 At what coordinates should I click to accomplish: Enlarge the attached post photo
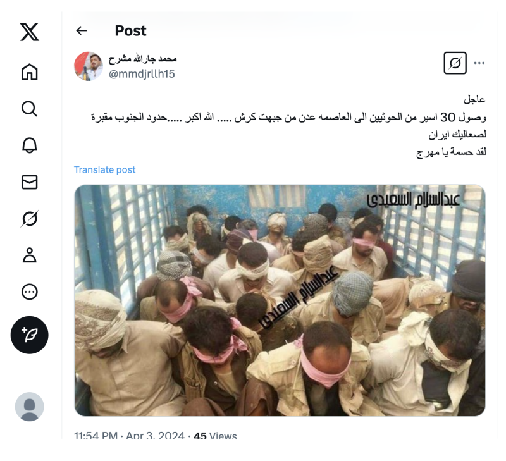280,300
